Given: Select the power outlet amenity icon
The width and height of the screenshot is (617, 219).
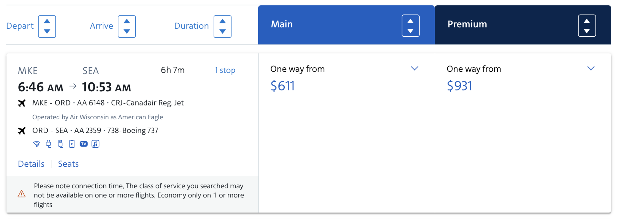Looking at the screenshot, I should click(49, 144).
